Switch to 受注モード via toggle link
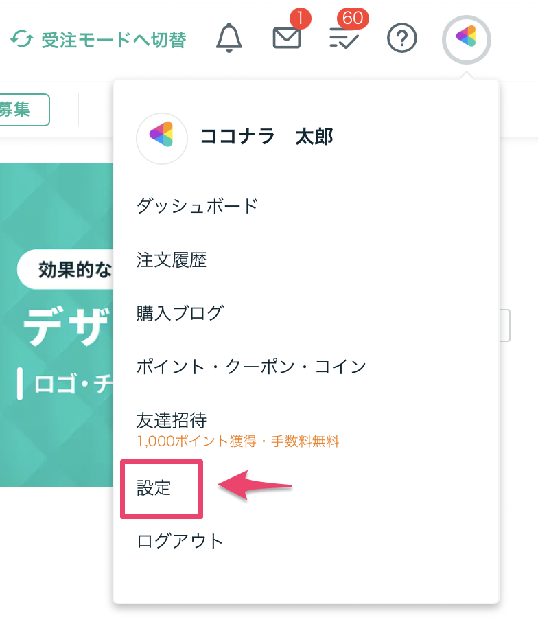 pos(113,40)
